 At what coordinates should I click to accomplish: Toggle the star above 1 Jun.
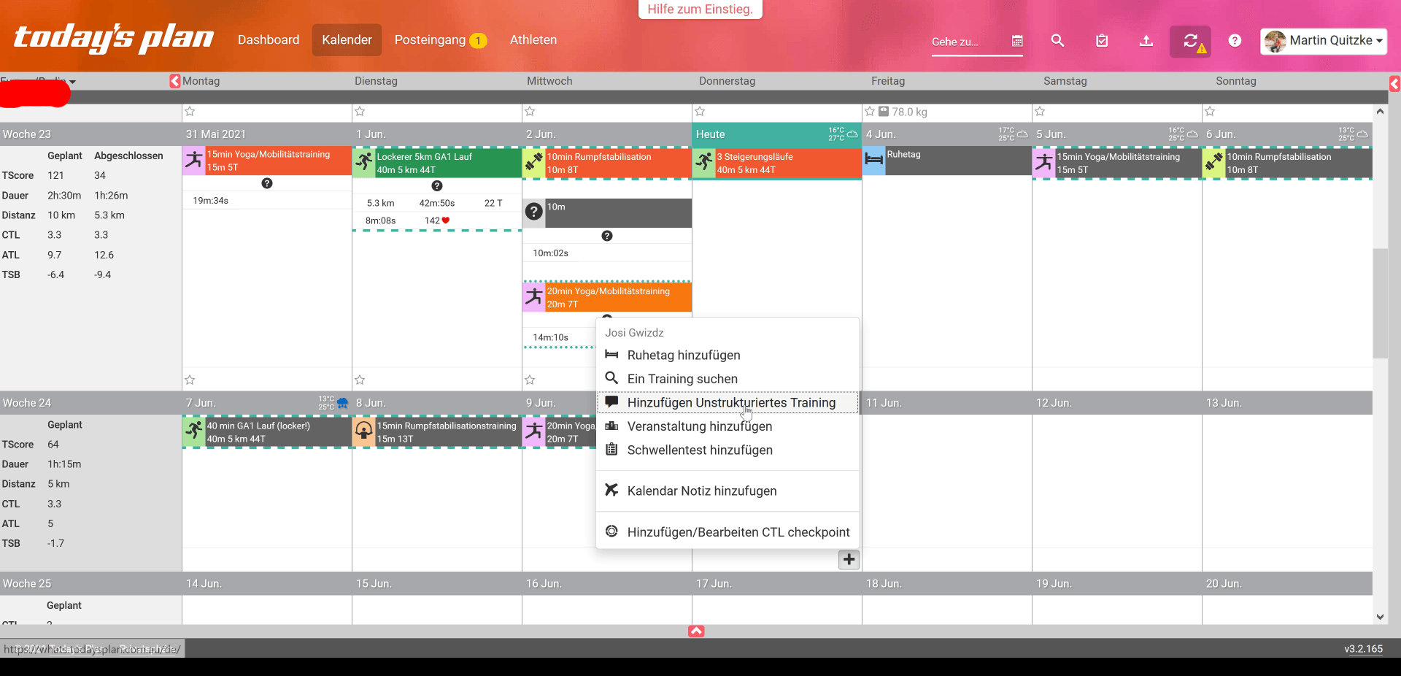point(360,112)
